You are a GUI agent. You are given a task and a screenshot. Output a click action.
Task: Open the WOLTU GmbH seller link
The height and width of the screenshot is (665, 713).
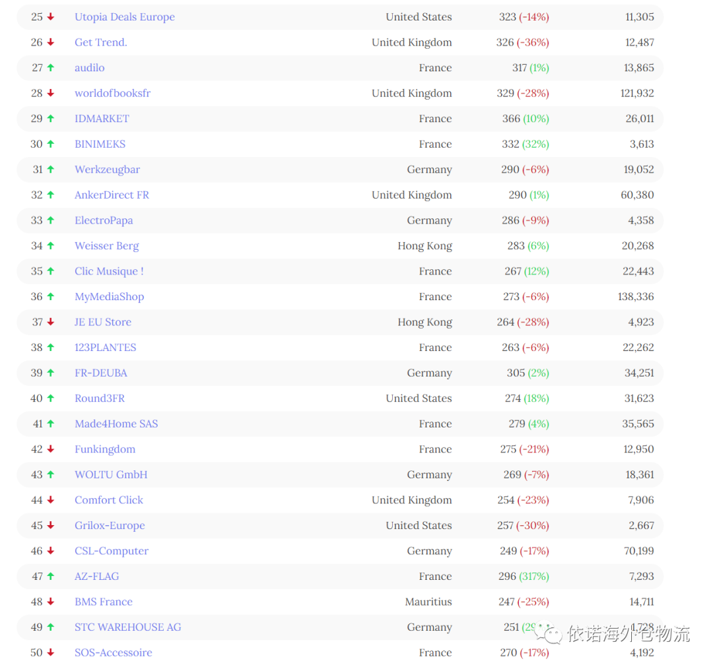pyautogui.click(x=111, y=475)
